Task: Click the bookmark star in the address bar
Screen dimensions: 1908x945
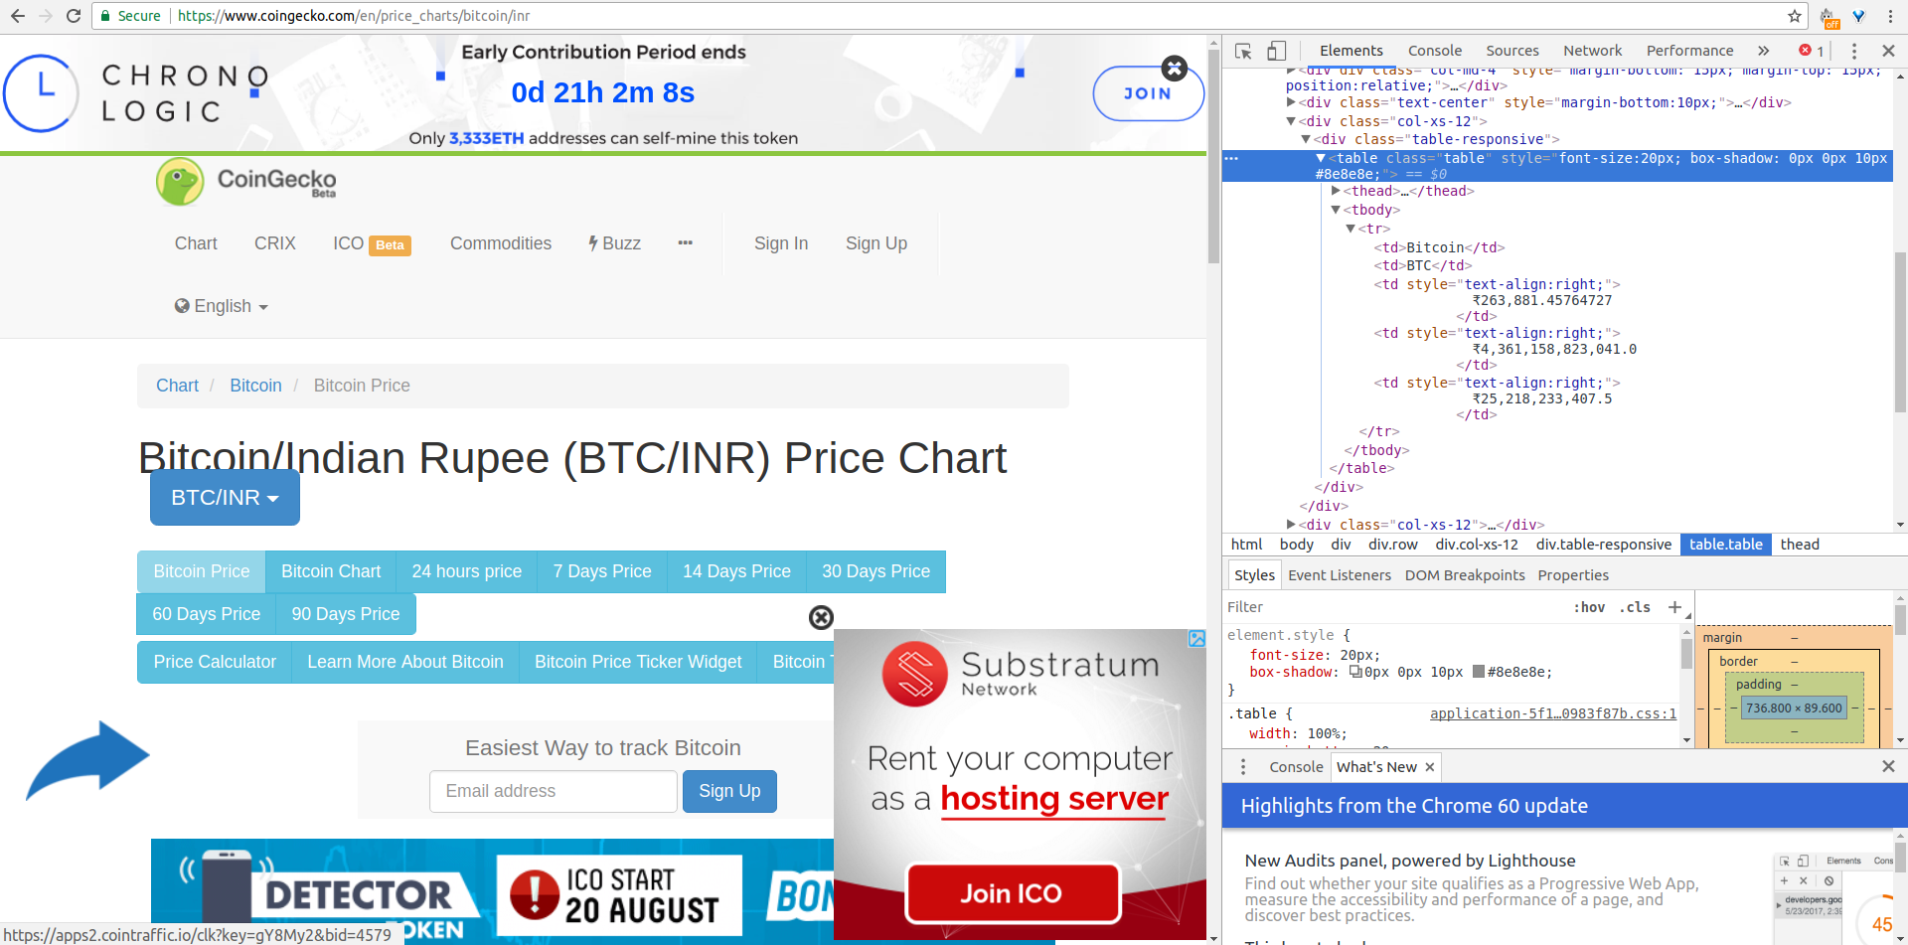Action: pyautogui.click(x=1795, y=16)
